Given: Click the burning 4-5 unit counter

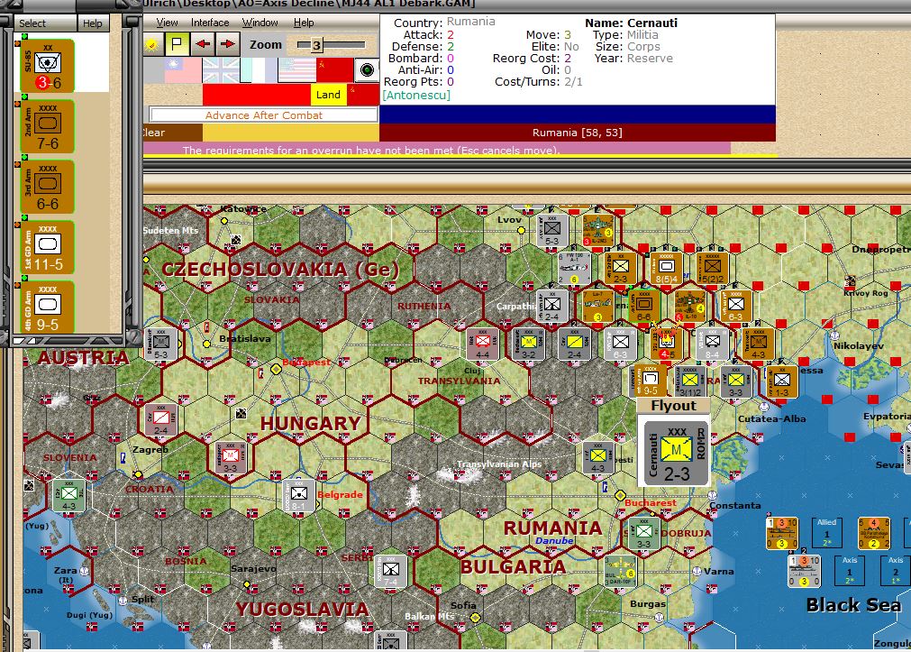Looking at the screenshot, I should coord(667,344).
